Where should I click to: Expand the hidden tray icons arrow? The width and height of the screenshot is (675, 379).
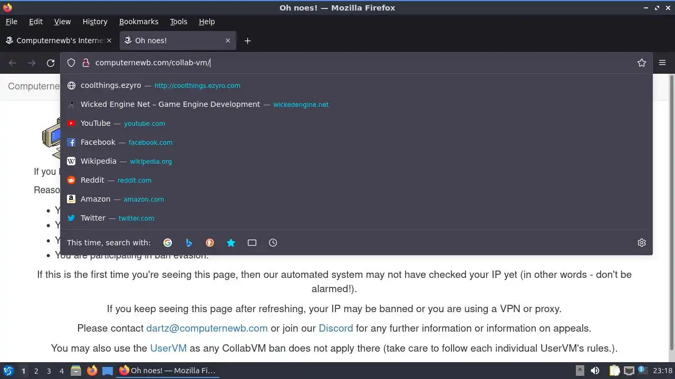click(580, 371)
